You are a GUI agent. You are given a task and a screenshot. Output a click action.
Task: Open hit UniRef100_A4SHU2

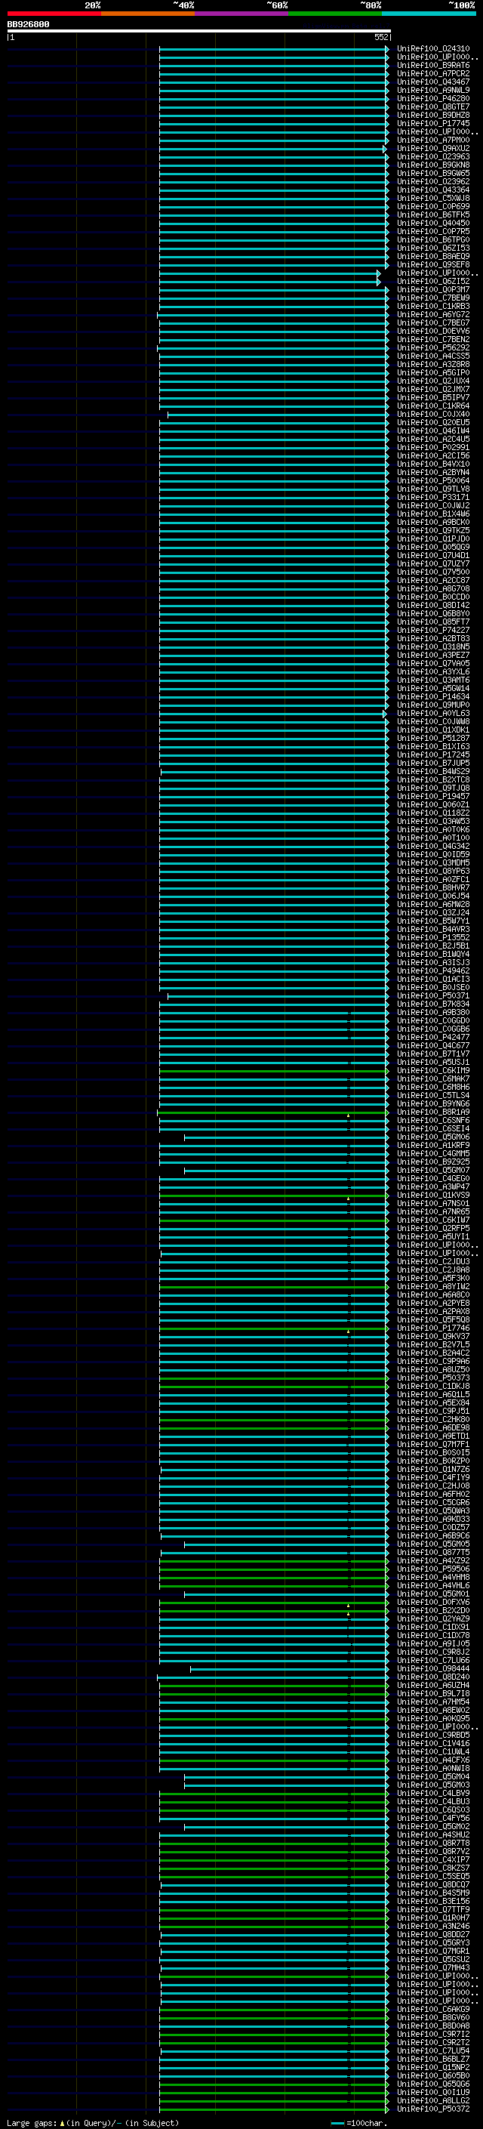433,1834
